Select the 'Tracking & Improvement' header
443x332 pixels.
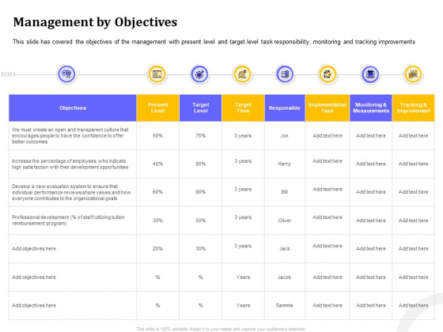[x=414, y=108]
